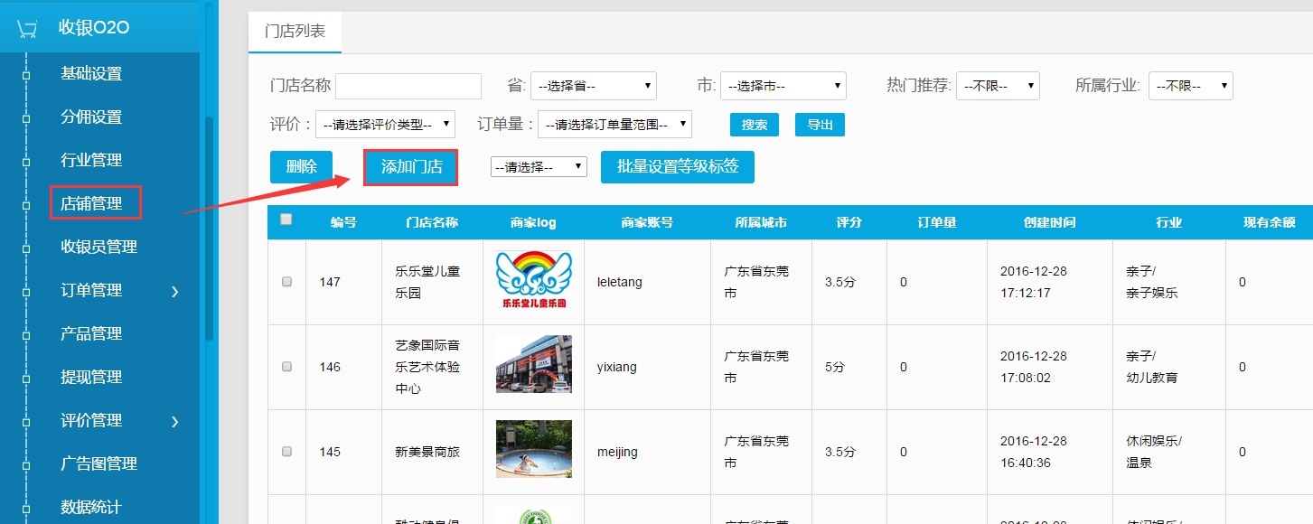Click the 添加门店 button
The image size is (1313, 524).
point(411,167)
